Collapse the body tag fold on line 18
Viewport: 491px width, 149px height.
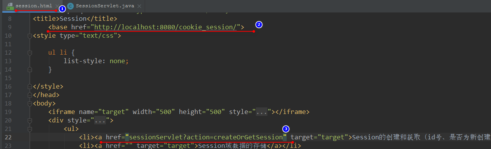click(30, 104)
